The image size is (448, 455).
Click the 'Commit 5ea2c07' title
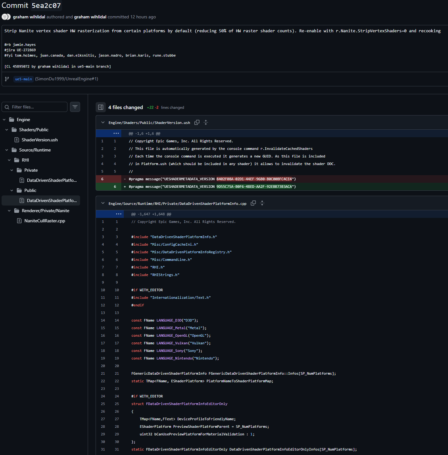pos(31,5)
